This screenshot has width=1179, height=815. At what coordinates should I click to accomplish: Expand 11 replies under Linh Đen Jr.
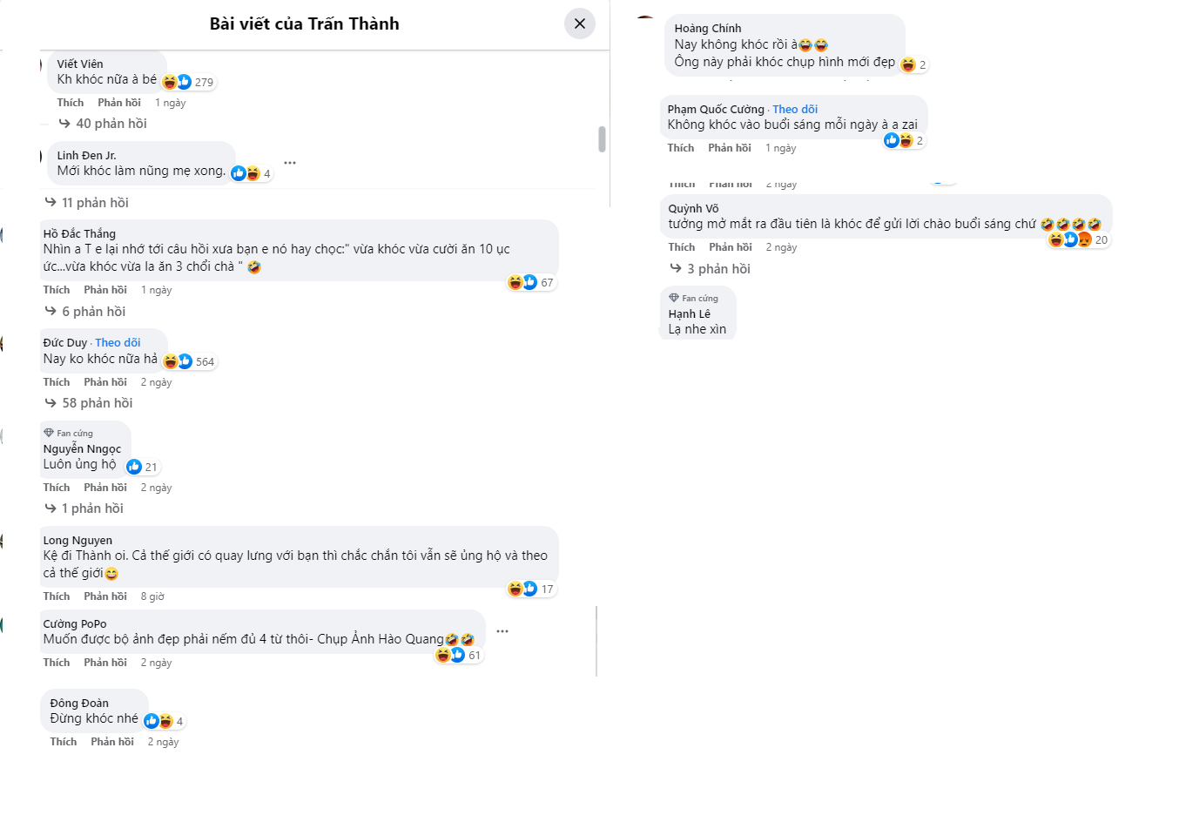point(94,203)
